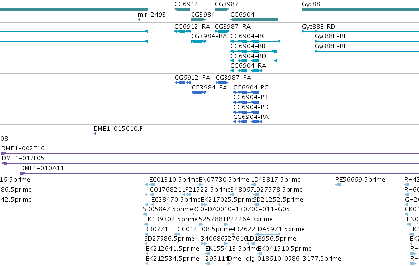Click the EK212534.5prime label
The height and width of the screenshot is (266, 419).
tap(172, 259)
